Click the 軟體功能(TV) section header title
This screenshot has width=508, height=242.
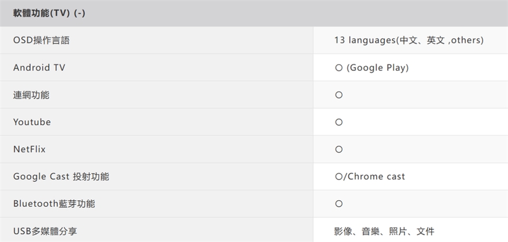pyautogui.click(x=42, y=13)
